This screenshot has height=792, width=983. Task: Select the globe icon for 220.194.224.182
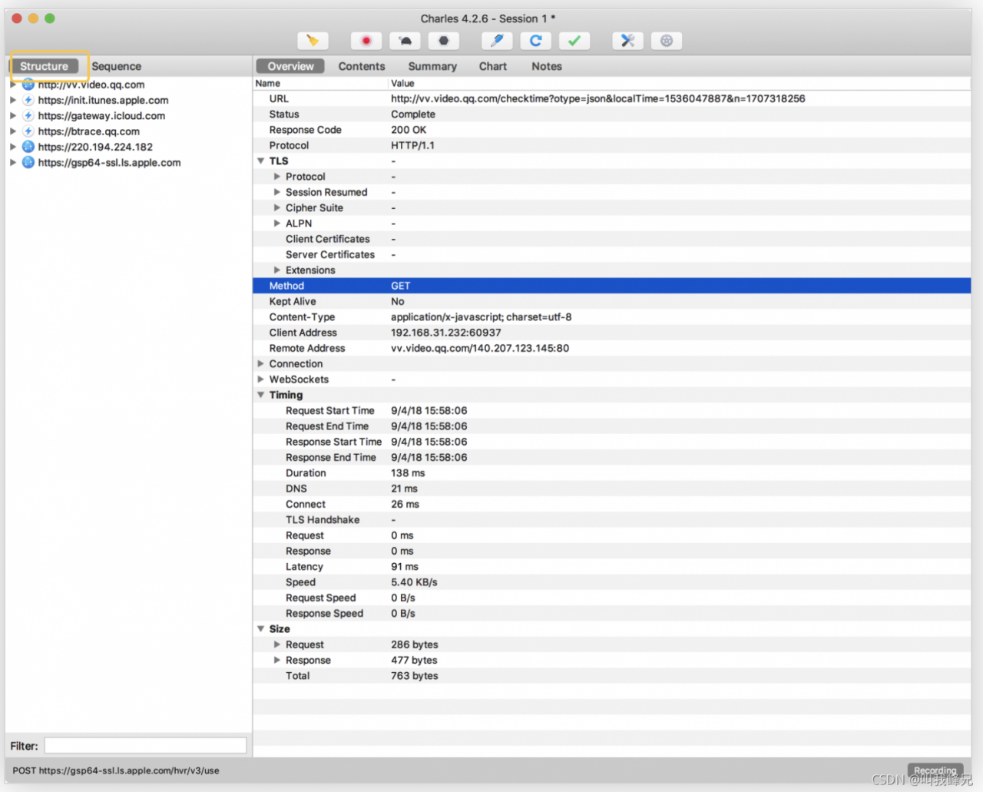28,147
